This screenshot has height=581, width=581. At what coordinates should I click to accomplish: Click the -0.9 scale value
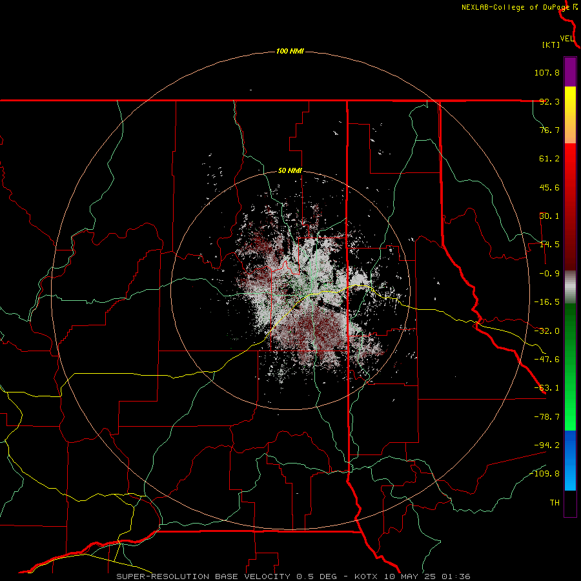point(547,273)
